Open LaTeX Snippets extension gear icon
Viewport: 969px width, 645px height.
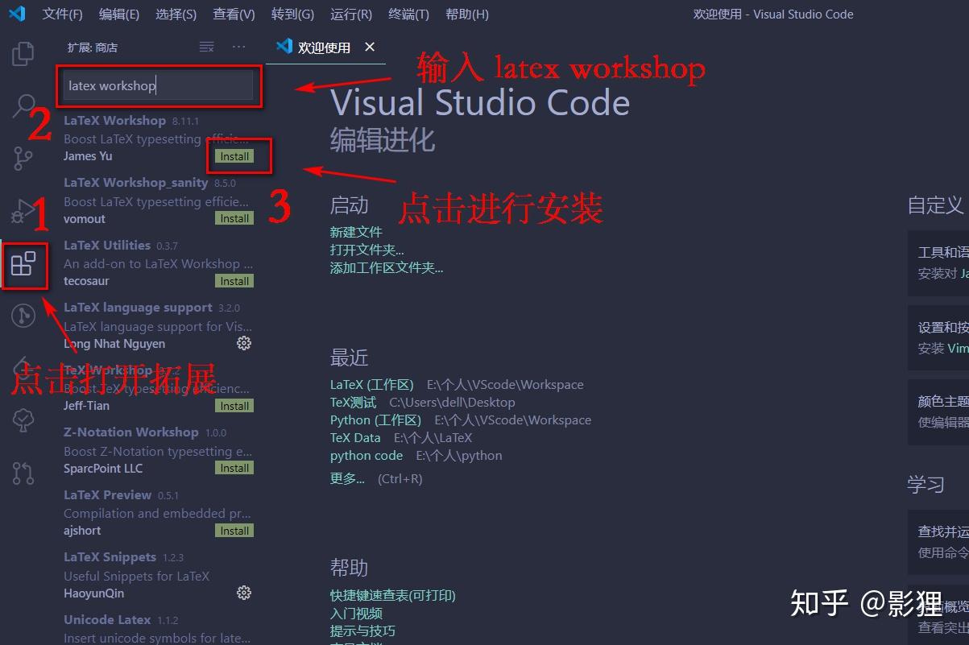tap(244, 592)
